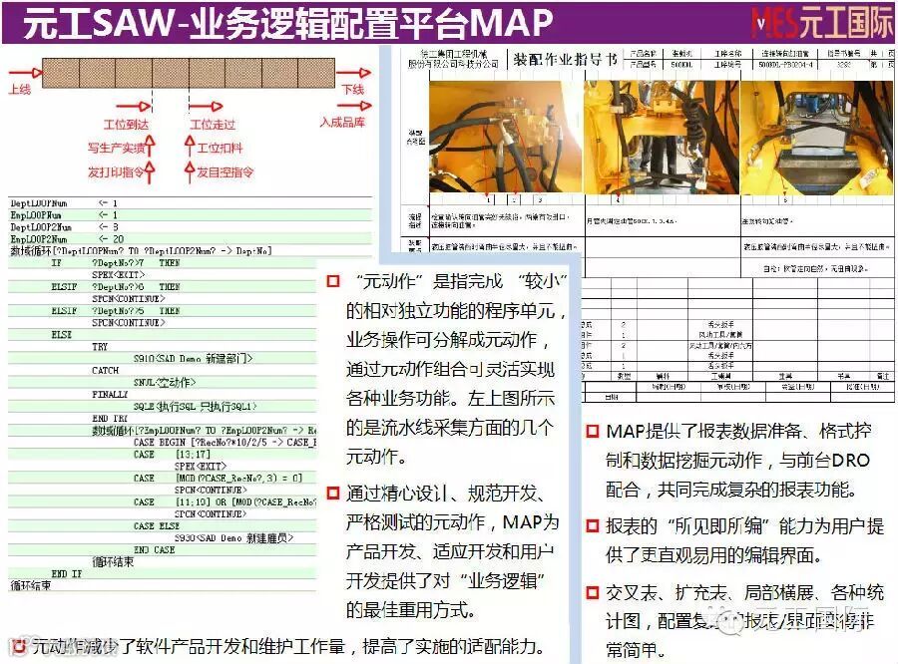The image size is (898, 664).
Task: Click the '装配作业指导书' document heading
Action: coord(565,59)
